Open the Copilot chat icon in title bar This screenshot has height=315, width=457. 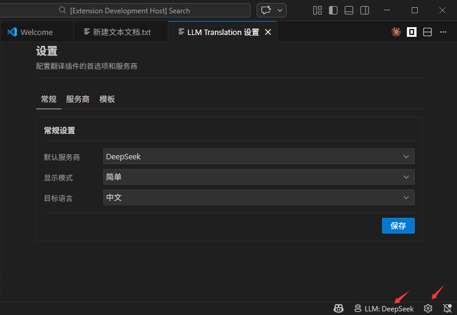[x=266, y=10]
